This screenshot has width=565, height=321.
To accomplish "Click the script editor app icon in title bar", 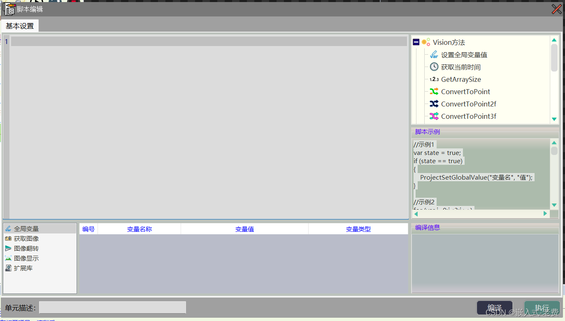I will (x=9, y=9).
